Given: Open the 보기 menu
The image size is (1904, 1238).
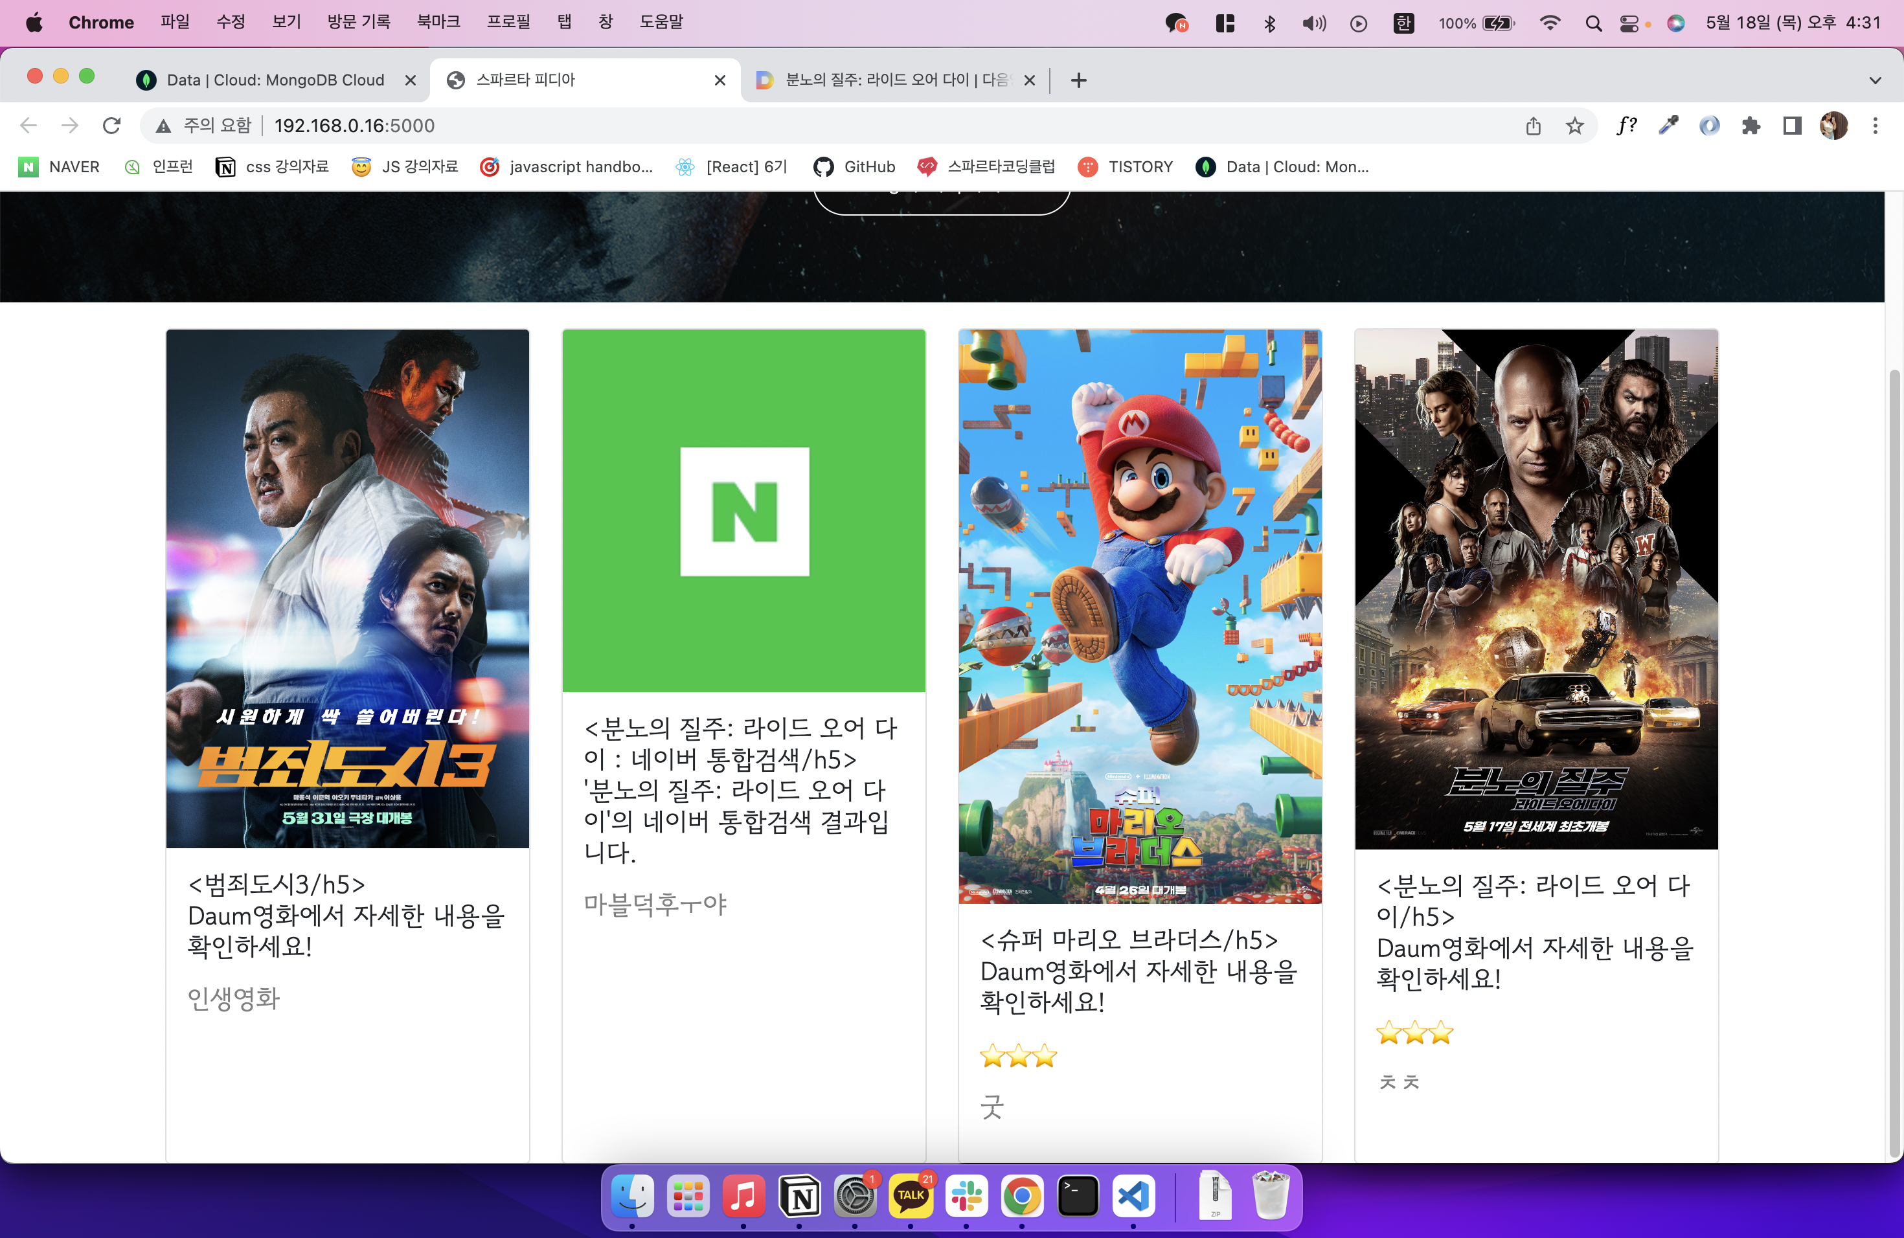Looking at the screenshot, I should (x=286, y=23).
